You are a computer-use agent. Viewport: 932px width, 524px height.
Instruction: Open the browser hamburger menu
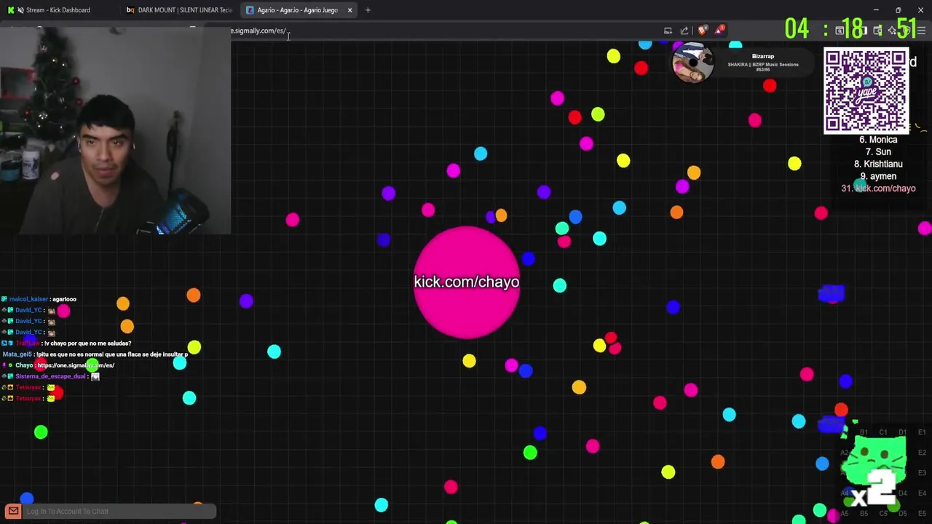point(921,31)
